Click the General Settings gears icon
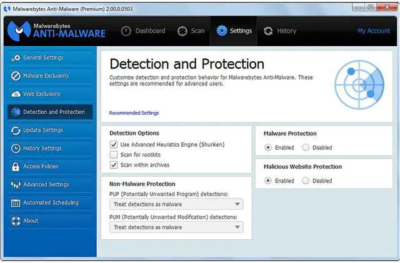The image size is (400, 263). click(16, 58)
